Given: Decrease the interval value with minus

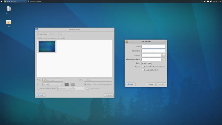Looking at the screenshot, I should tap(80, 89).
